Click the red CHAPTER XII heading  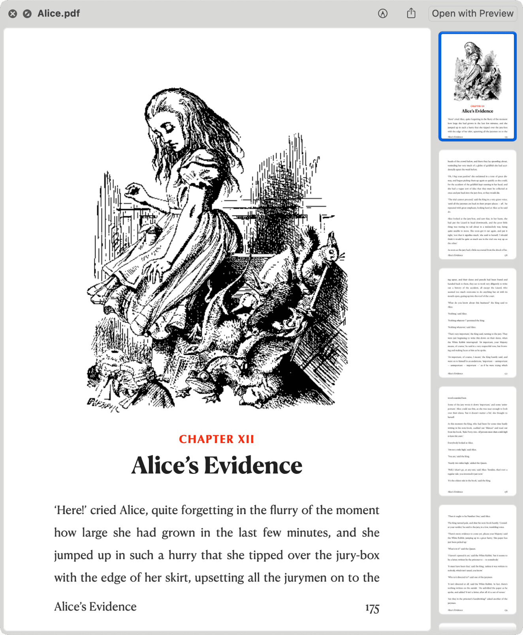[216, 439]
